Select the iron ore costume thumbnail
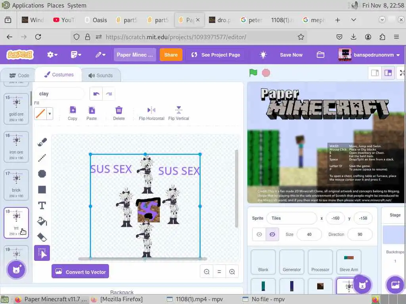The width and height of the screenshot is (406, 304). [16, 146]
